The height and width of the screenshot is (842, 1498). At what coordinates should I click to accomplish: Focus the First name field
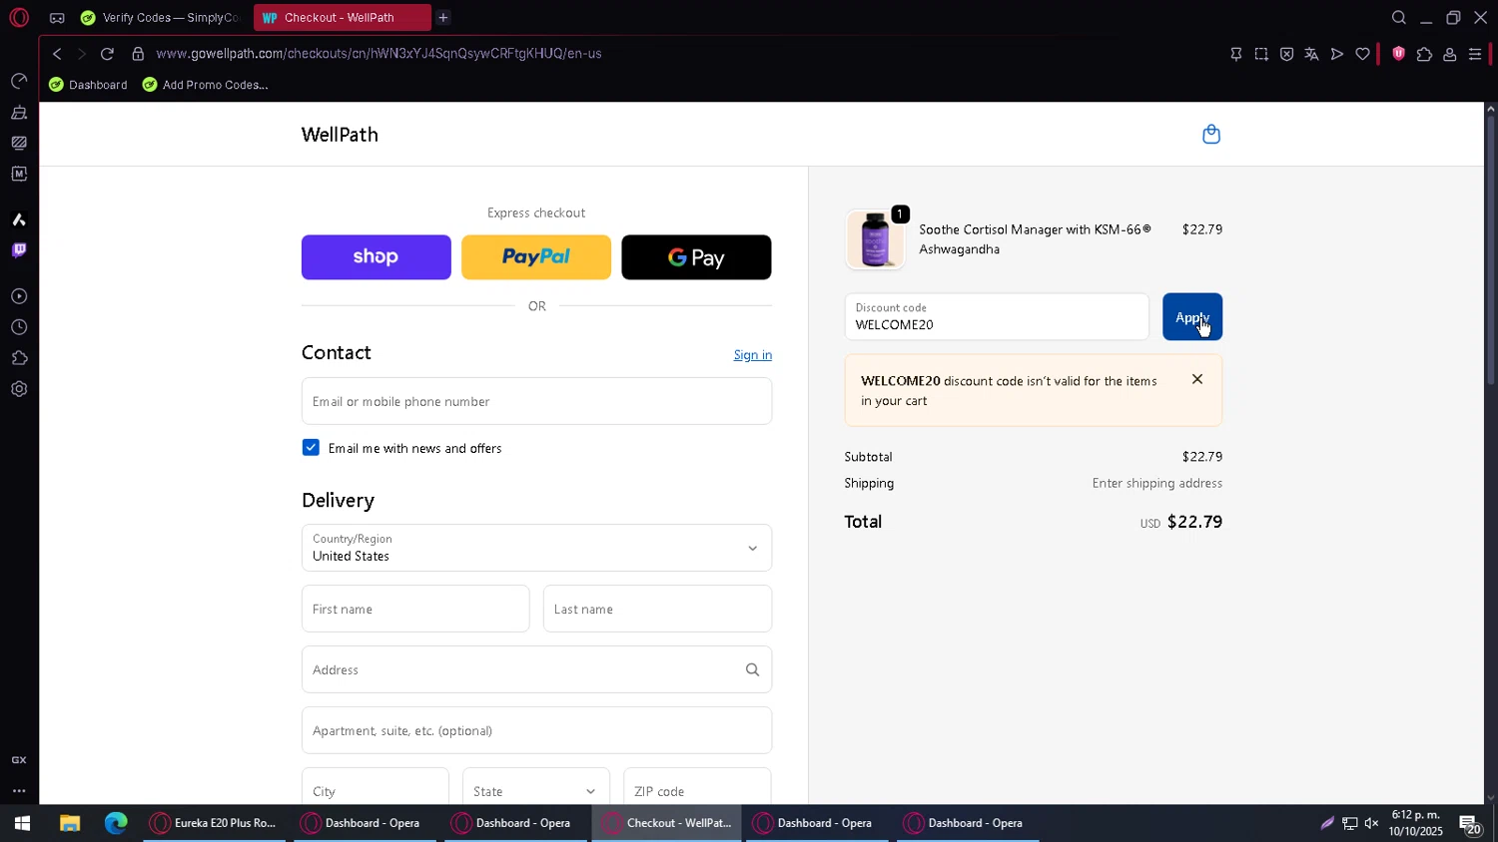point(415,609)
